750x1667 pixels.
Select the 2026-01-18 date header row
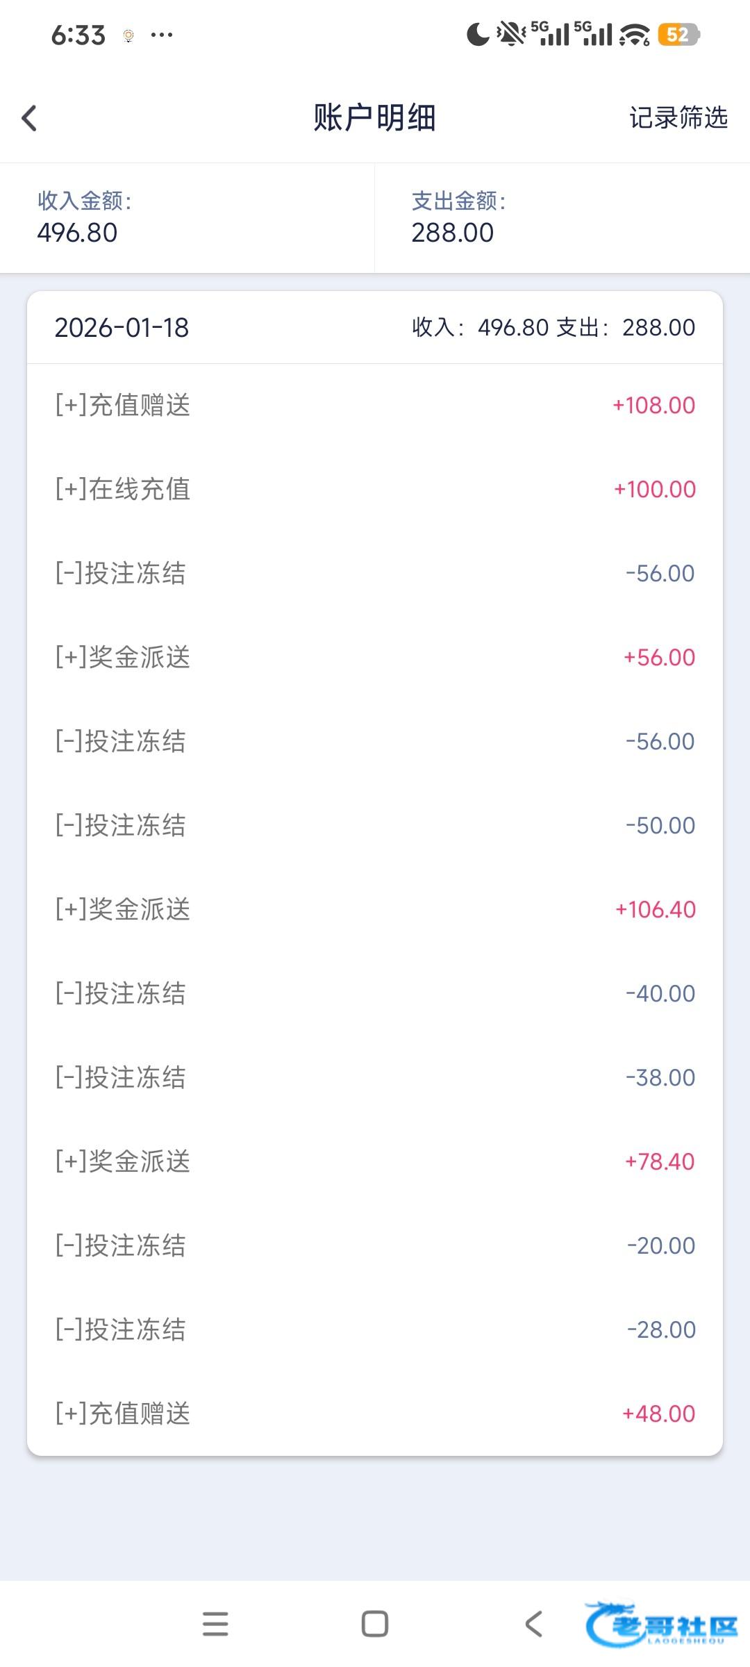375,328
